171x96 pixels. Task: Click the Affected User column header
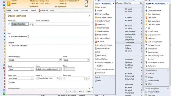(x=128, y=3)
